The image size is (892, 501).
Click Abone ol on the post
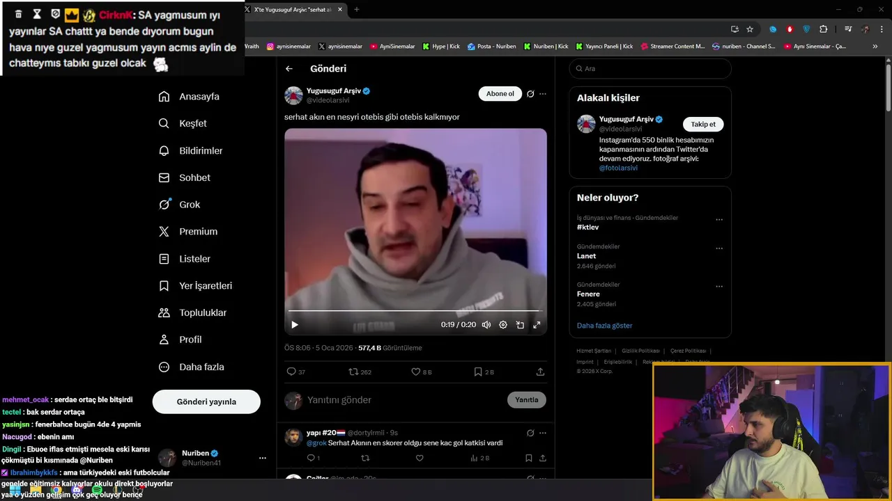500,94
